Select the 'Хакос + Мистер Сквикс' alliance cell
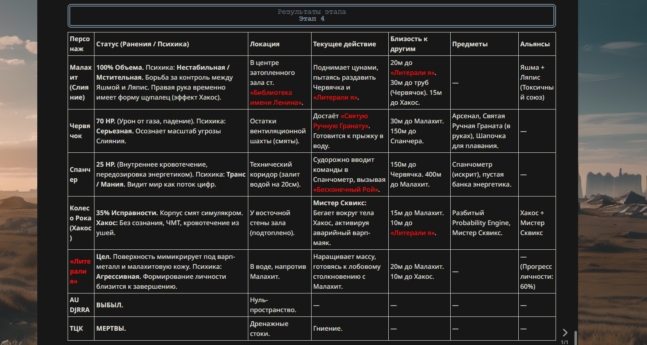The image size is (647, 345). pyautogui.click(x=537, y=222)
